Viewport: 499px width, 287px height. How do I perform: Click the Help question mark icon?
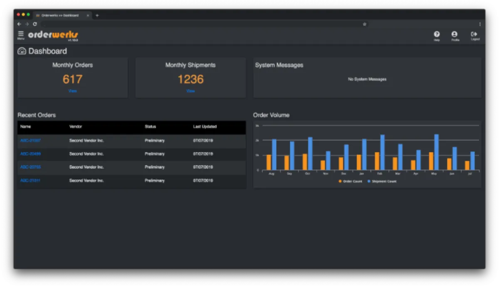click(437, 35)
